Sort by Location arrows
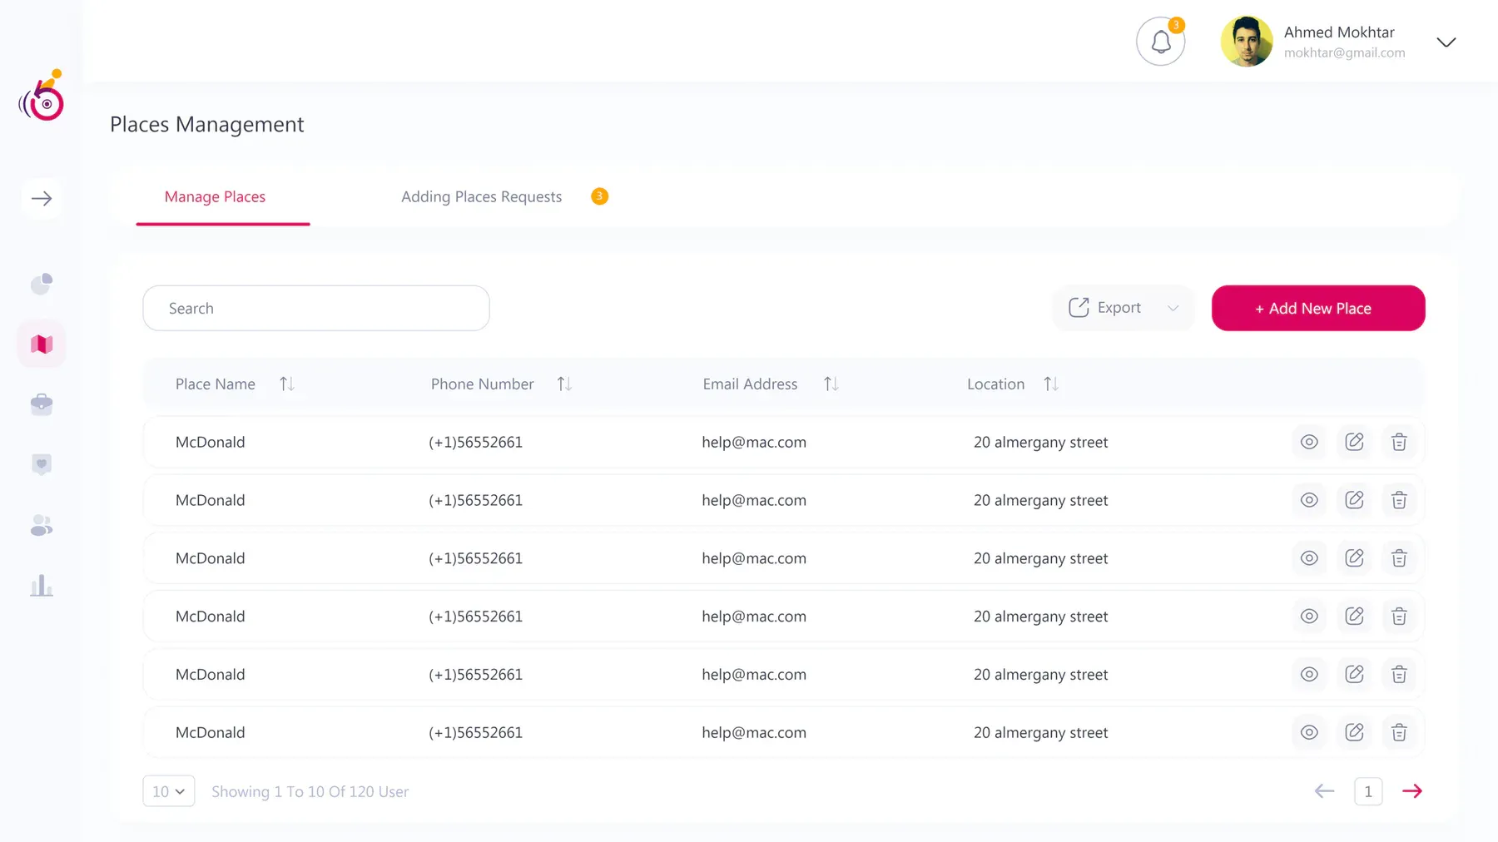The width and height of the screenshot is (1498, 842). click(1051, 384)
